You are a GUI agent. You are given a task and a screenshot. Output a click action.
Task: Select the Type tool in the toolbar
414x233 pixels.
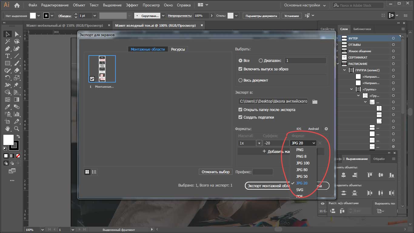(x=8, y=56)
